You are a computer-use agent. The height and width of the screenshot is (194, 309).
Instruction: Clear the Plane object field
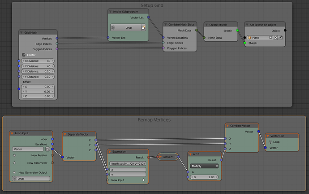(270, 38)
